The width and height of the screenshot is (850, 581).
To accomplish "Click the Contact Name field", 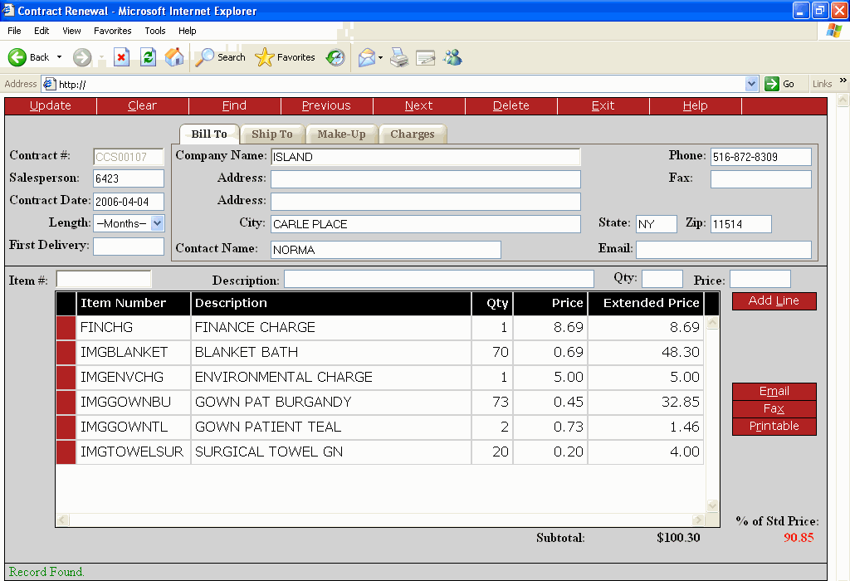I will pyautogui.click(x=386, y=250).
